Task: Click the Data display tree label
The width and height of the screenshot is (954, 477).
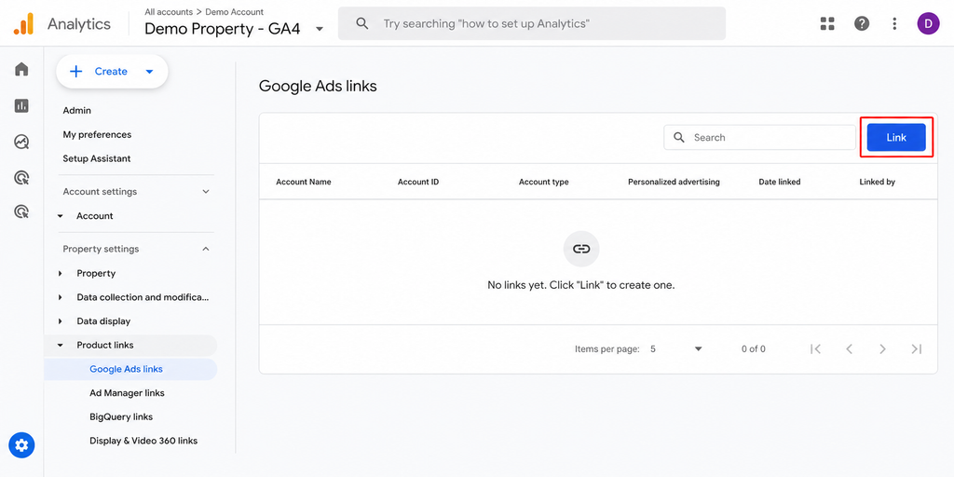Action: (103, 321)
